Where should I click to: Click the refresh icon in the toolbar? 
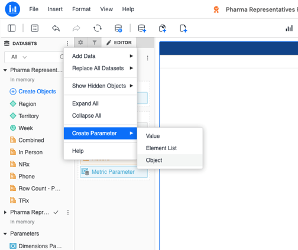(98, 28)
